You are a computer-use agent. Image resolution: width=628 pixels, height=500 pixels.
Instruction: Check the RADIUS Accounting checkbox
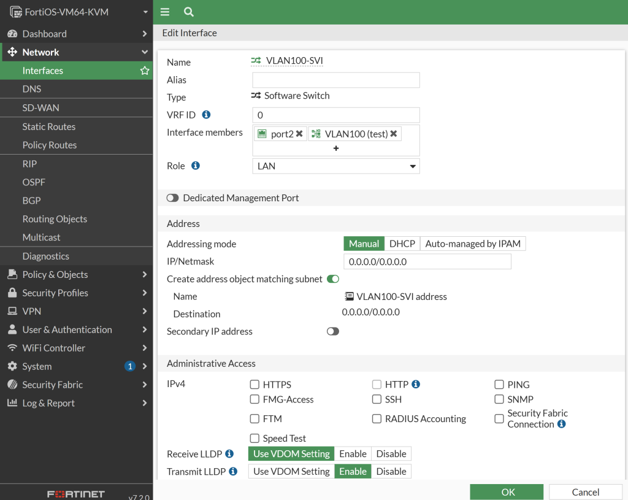click(377, 418)
